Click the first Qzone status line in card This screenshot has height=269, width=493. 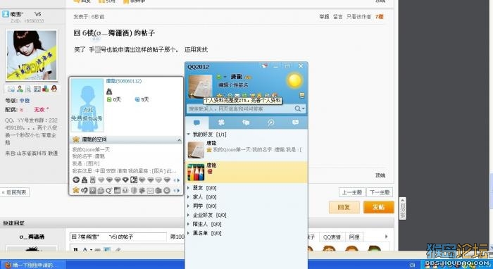(x=91, y=149)
